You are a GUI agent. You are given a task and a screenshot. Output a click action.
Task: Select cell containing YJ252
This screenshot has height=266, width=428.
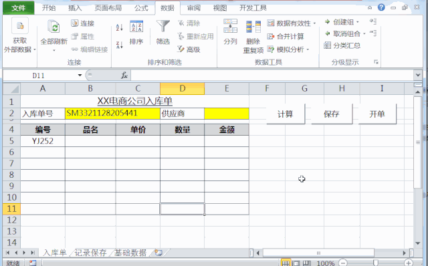(x=43, y=141)
